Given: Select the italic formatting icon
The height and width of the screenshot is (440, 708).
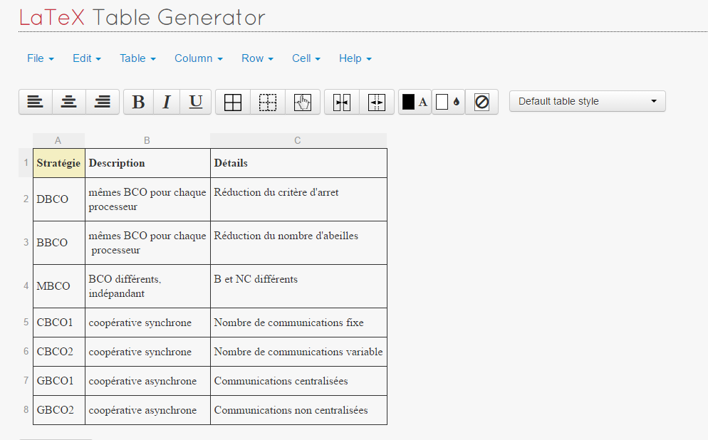Looking at the screenshot, I should coord(167,101).
